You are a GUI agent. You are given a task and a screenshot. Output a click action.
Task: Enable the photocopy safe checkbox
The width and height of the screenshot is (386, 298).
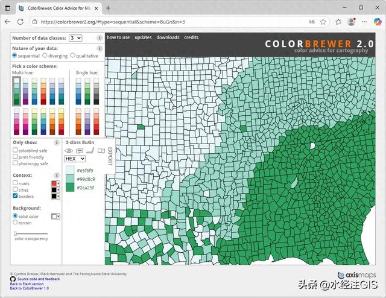[15, 163]
